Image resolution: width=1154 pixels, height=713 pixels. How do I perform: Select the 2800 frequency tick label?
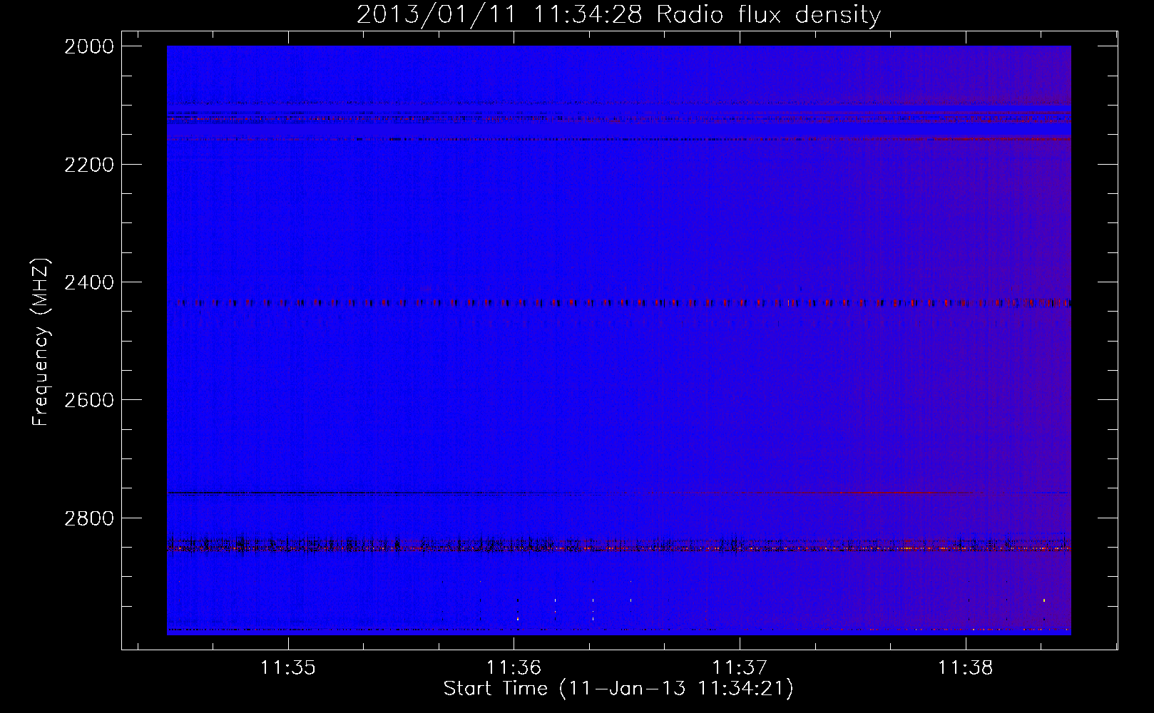[x=89, y=518]
